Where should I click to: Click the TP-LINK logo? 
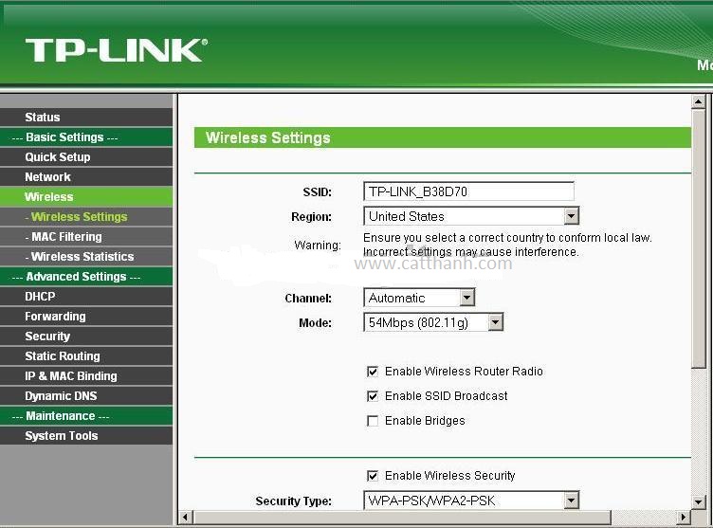tap(117, 50)
